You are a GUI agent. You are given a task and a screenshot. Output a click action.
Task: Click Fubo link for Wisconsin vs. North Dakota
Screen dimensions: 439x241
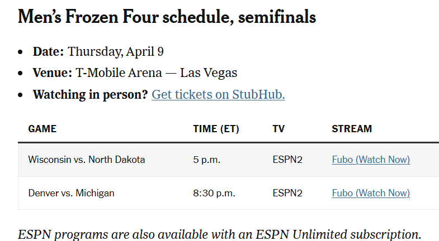pos(370,160)
